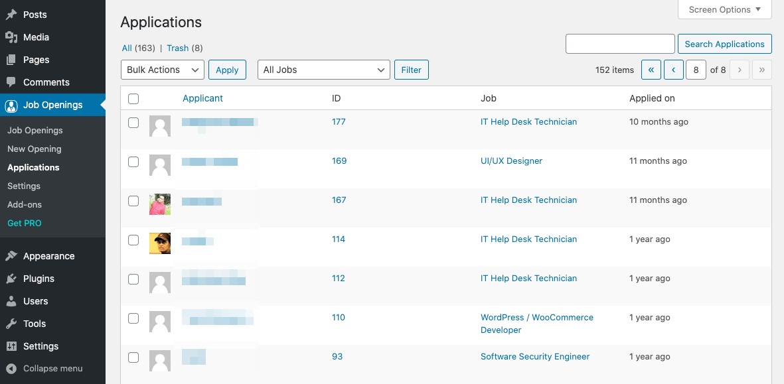This screenshot has height=384, width=784.
Task: Focus the applications search input field
Action: click(620, 44)
